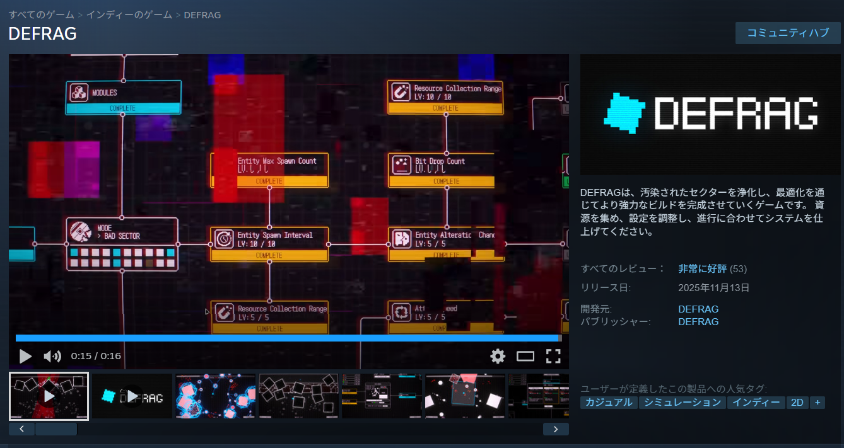Toggle theater mode for the video
Viewport: 844px width, 448px height.
pyautogui.click(x=525, y=356)
